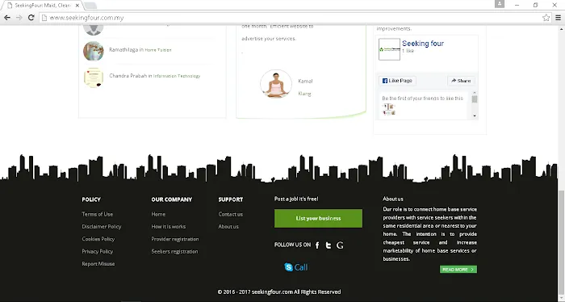Go to Home link in Our Company
The image size is (565, 302).
click(158, 214)
